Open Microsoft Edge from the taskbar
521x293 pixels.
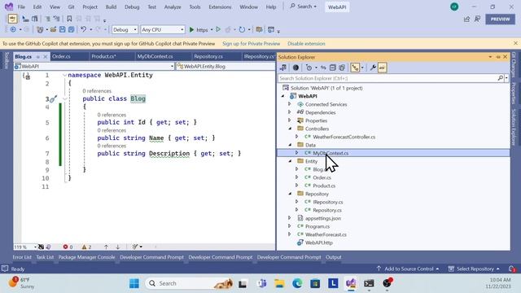pyautogui.click(x=297, y=283)
